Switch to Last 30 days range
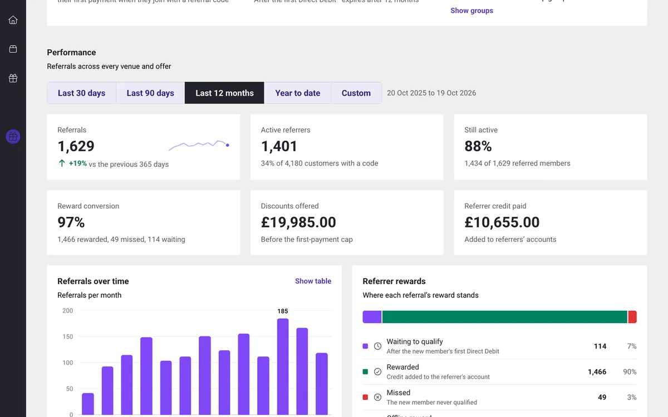This screenshot has height=417, width=668. pos(81,93)
